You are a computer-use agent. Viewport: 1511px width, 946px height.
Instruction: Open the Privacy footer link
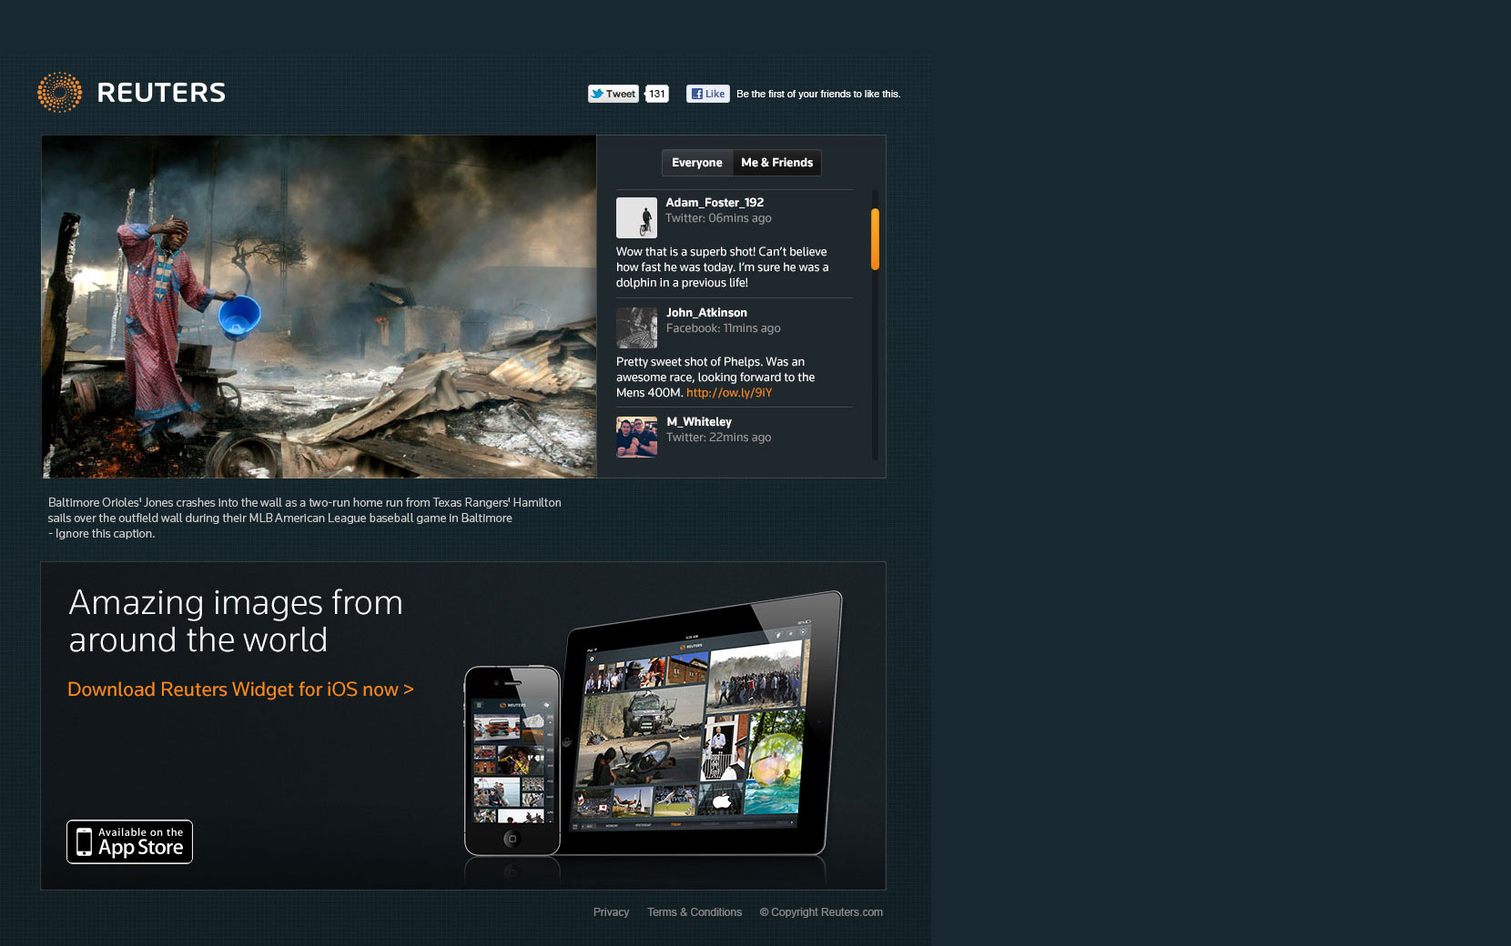[611, 912]
